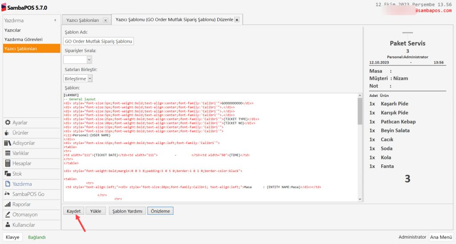This screenshot has width=456, height=244.
Task: Click the Personel:Administrator preview line
Action: click(407, 57)
